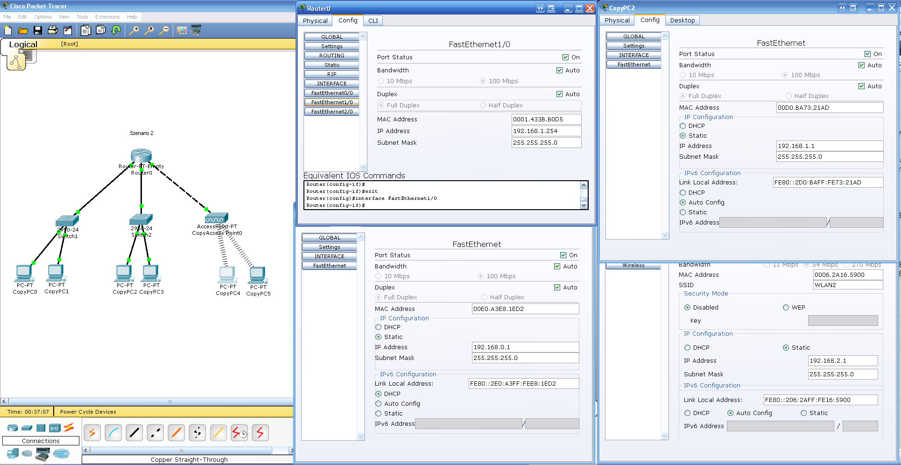Viewport: 901px width, 465px height.
Task: Click FastEthernet0/0 in Router0 interface list
Action: point(332,93)
